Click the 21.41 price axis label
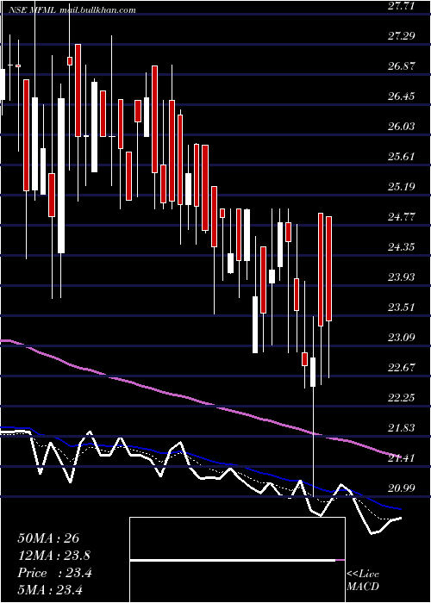The height and width of the screenshot is (603, 431). pyautogui.click(x=402, y=457)
